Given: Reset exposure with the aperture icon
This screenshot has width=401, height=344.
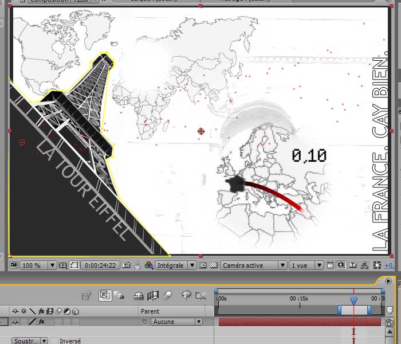Looking at the screenshot, I should pos(377,265).
